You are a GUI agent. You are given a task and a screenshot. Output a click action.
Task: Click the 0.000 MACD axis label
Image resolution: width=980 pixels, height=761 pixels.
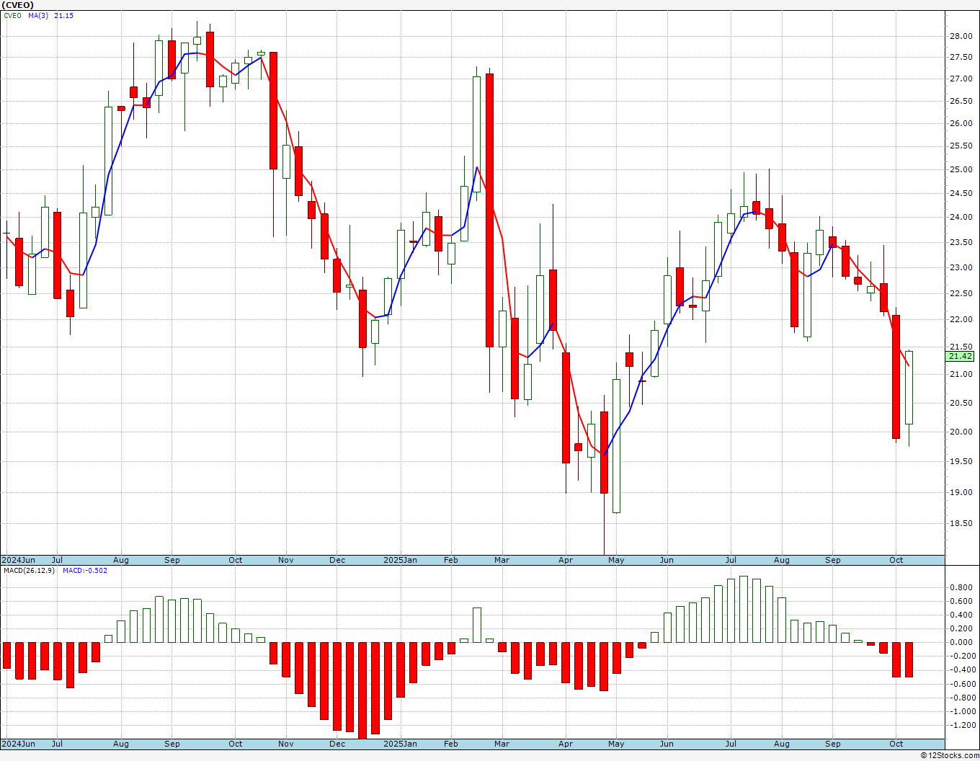point(962,642)
